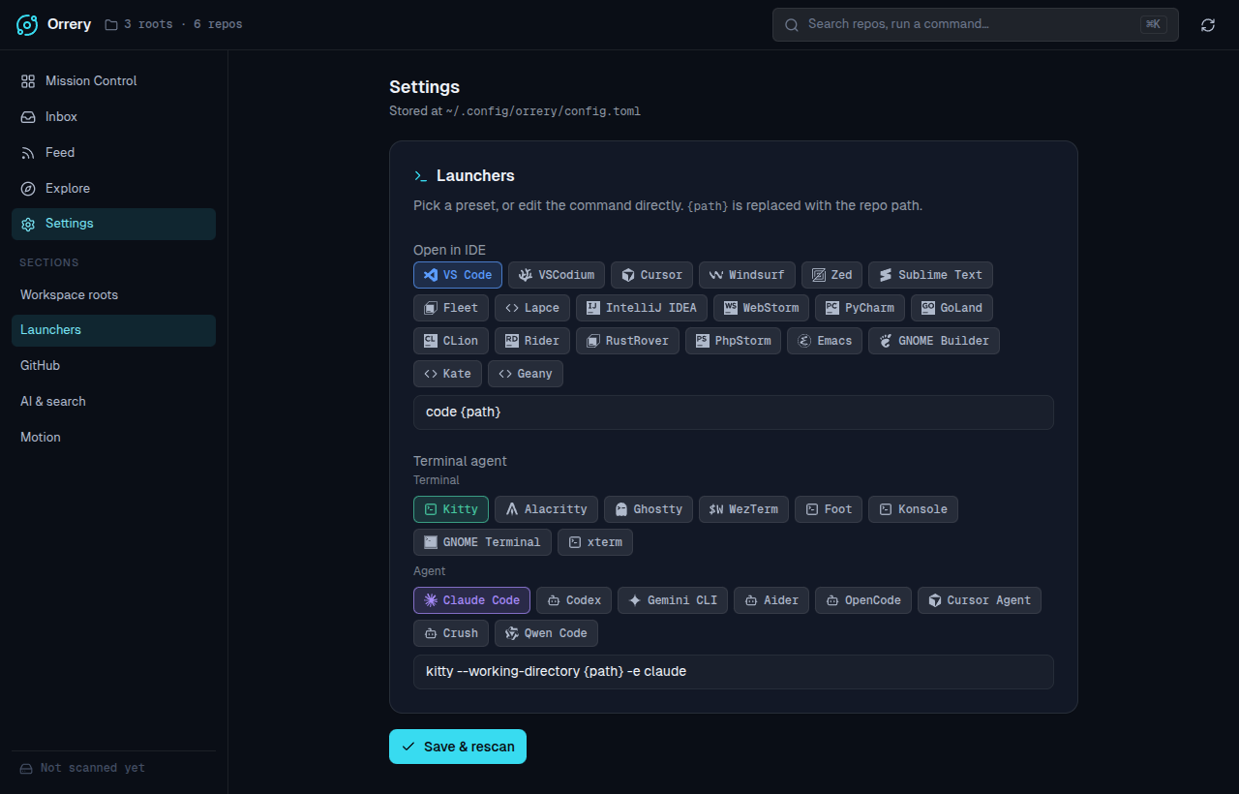The width and height of the screenshot is (1239, 794).
Task: Choose the Foot terminal preset
Action: pyautogui.click(x=829, y=509)
